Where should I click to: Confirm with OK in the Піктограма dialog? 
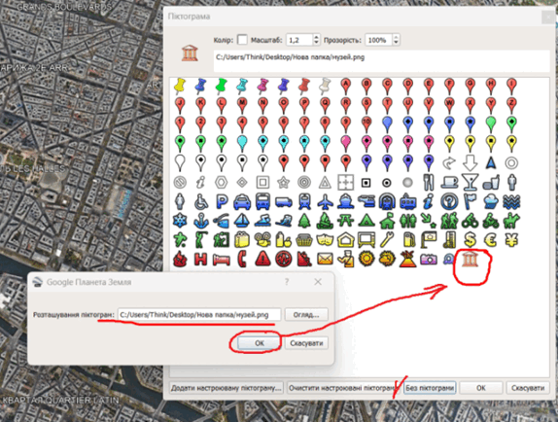point(481,388)
